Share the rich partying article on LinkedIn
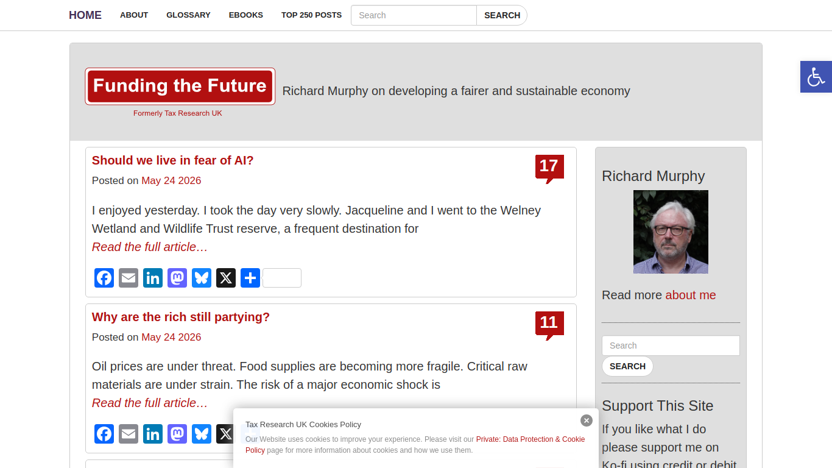The width and height of the screenshot is (832, 468). click(153, 434)
